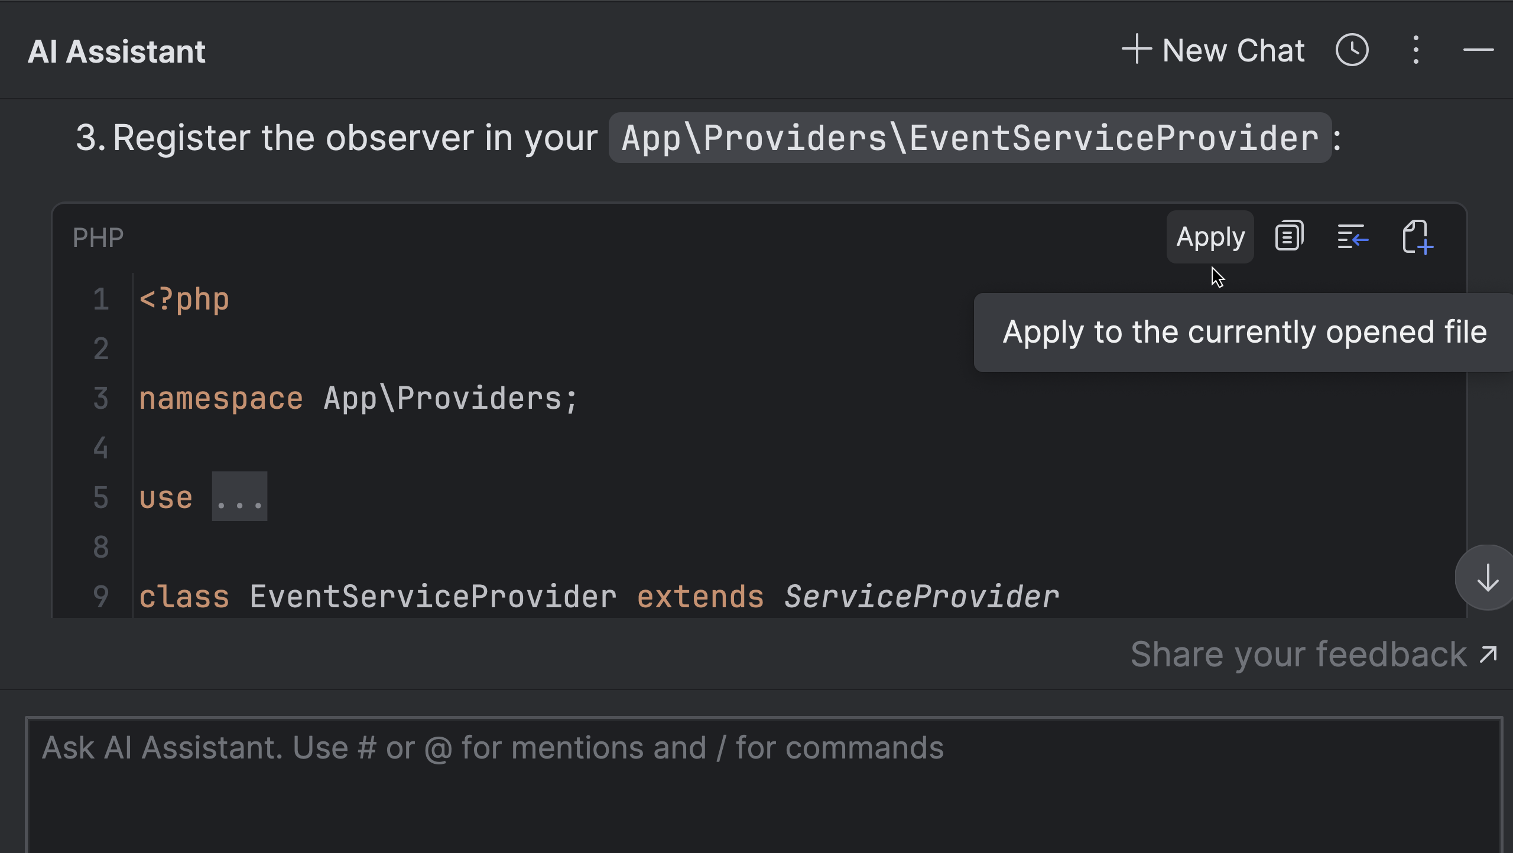Open the three-dot more options menu
The width and height of the screenshot is (1513, 853).
1415,50
